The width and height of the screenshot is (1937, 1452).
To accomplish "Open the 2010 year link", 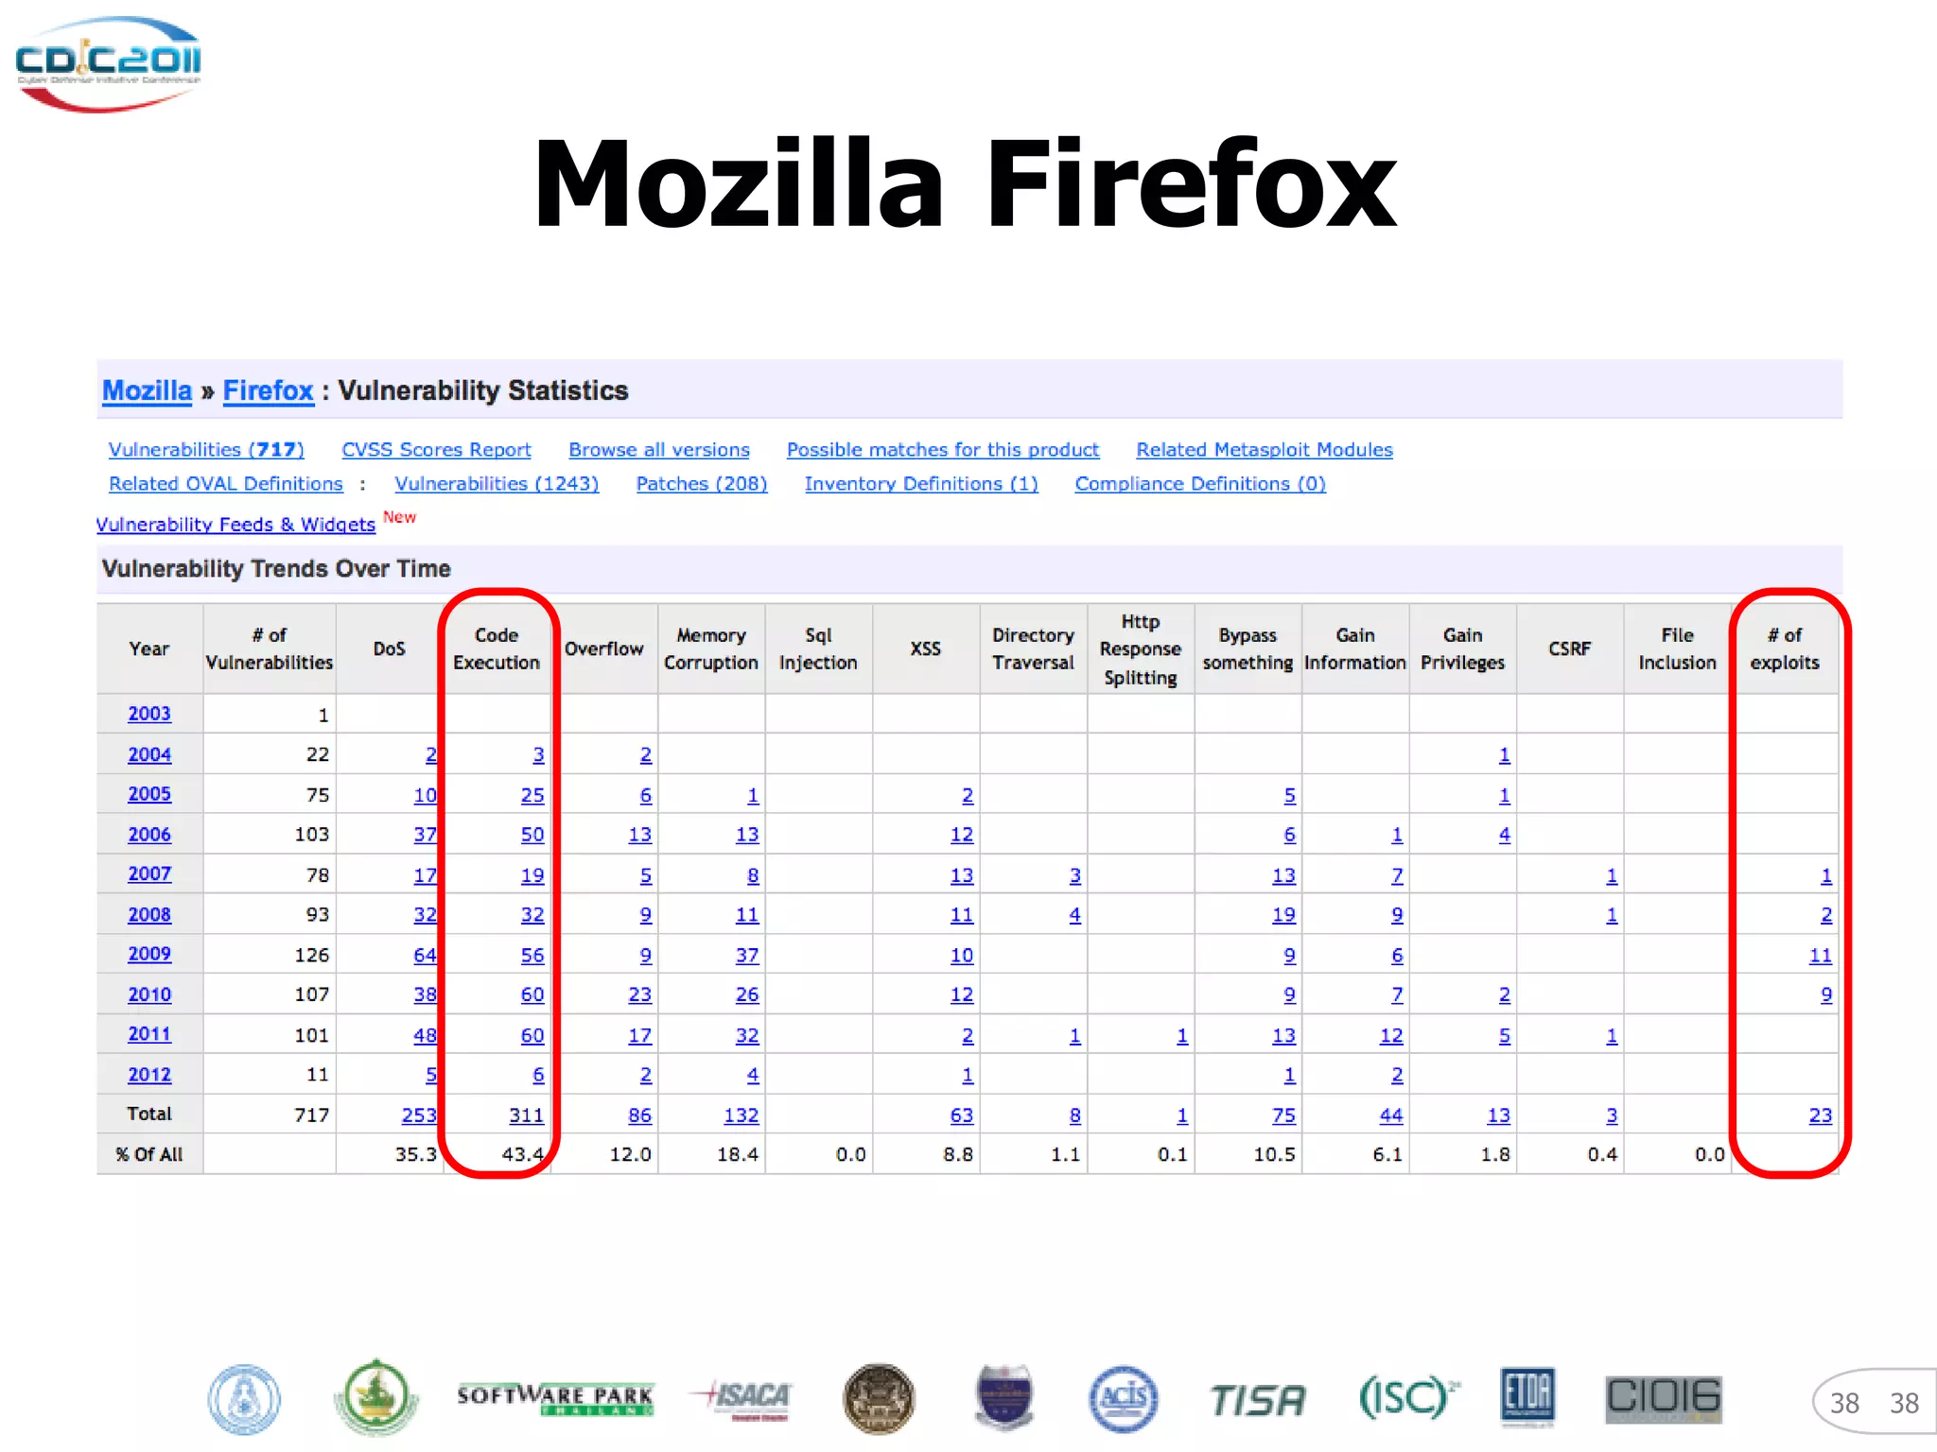I will point(149,994).
